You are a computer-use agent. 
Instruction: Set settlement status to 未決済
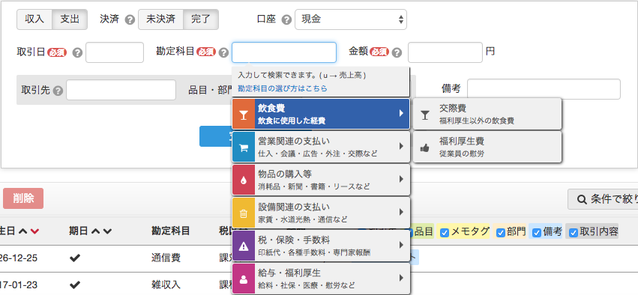[x=160, y=19]
